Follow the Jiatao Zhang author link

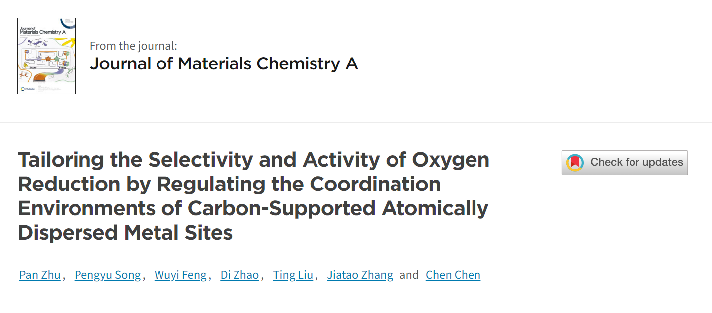[x=360, y=275]
